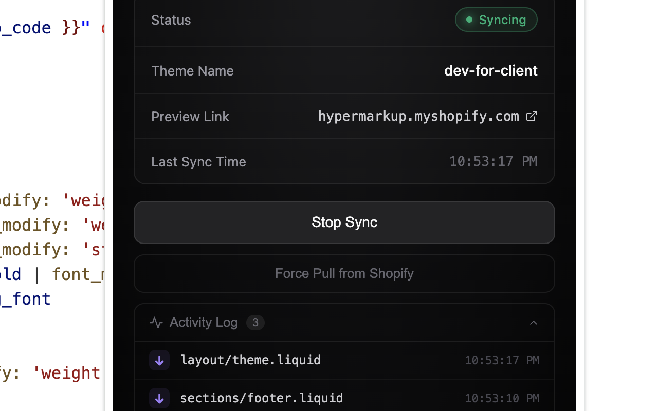Click the Last Sync Time value 10:53:17 PM
Screen dimensions: 658x411
coord(493,161)
